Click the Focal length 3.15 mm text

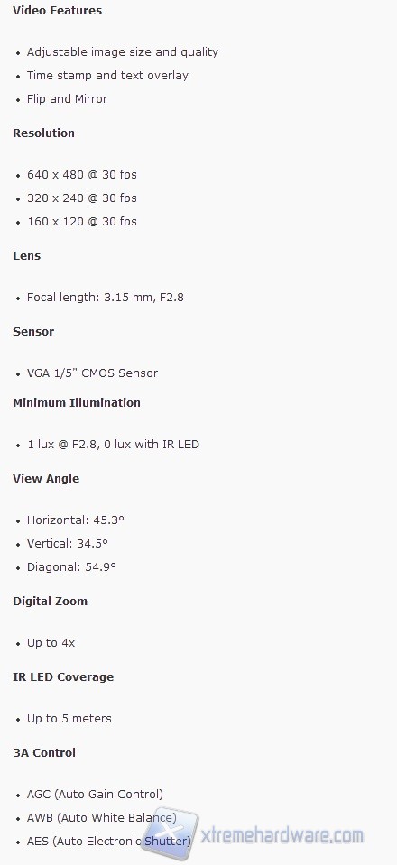90,298
